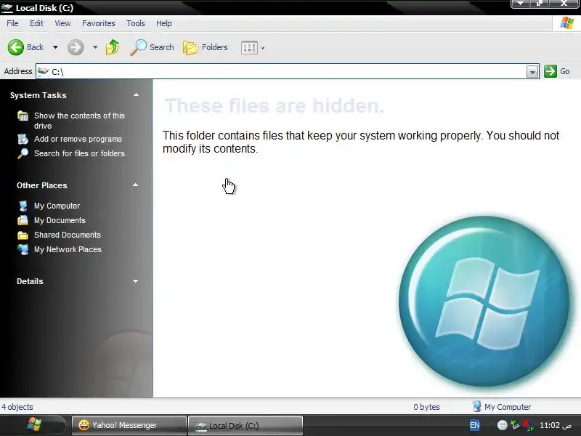Click the '0 bytes' status bar text

click(x=426, y=407)
